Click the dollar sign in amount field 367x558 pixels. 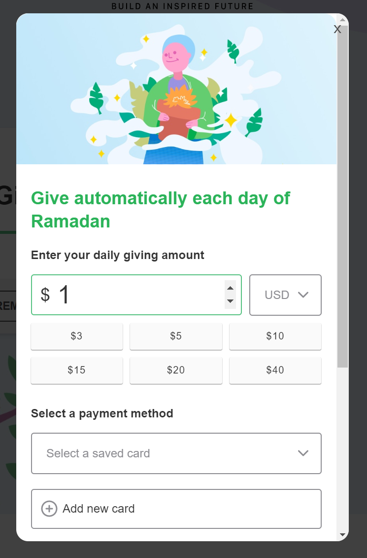pos(45,295)
